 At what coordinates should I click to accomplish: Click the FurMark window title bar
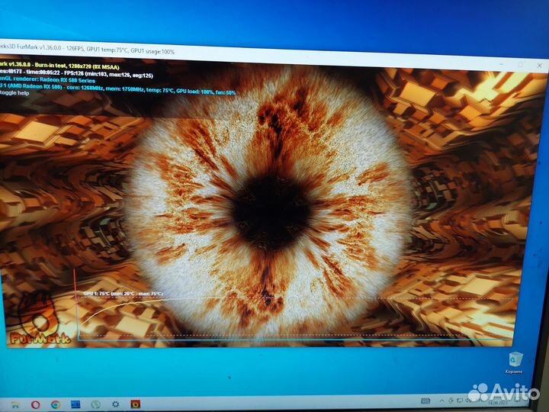coord(267,51)
